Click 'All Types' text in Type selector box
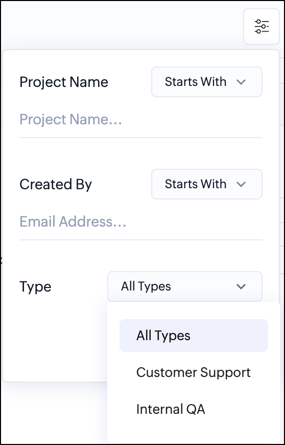 [x=146, y=286]
